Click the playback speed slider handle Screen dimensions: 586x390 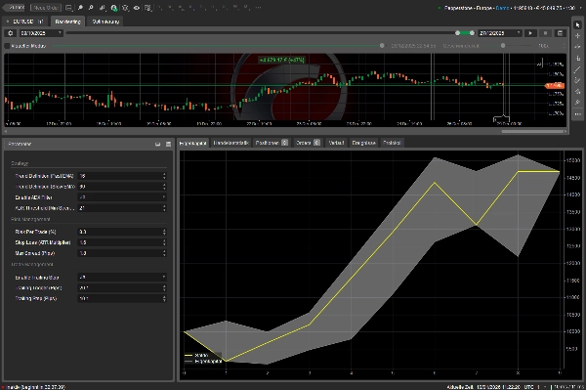tap(503, 46)
